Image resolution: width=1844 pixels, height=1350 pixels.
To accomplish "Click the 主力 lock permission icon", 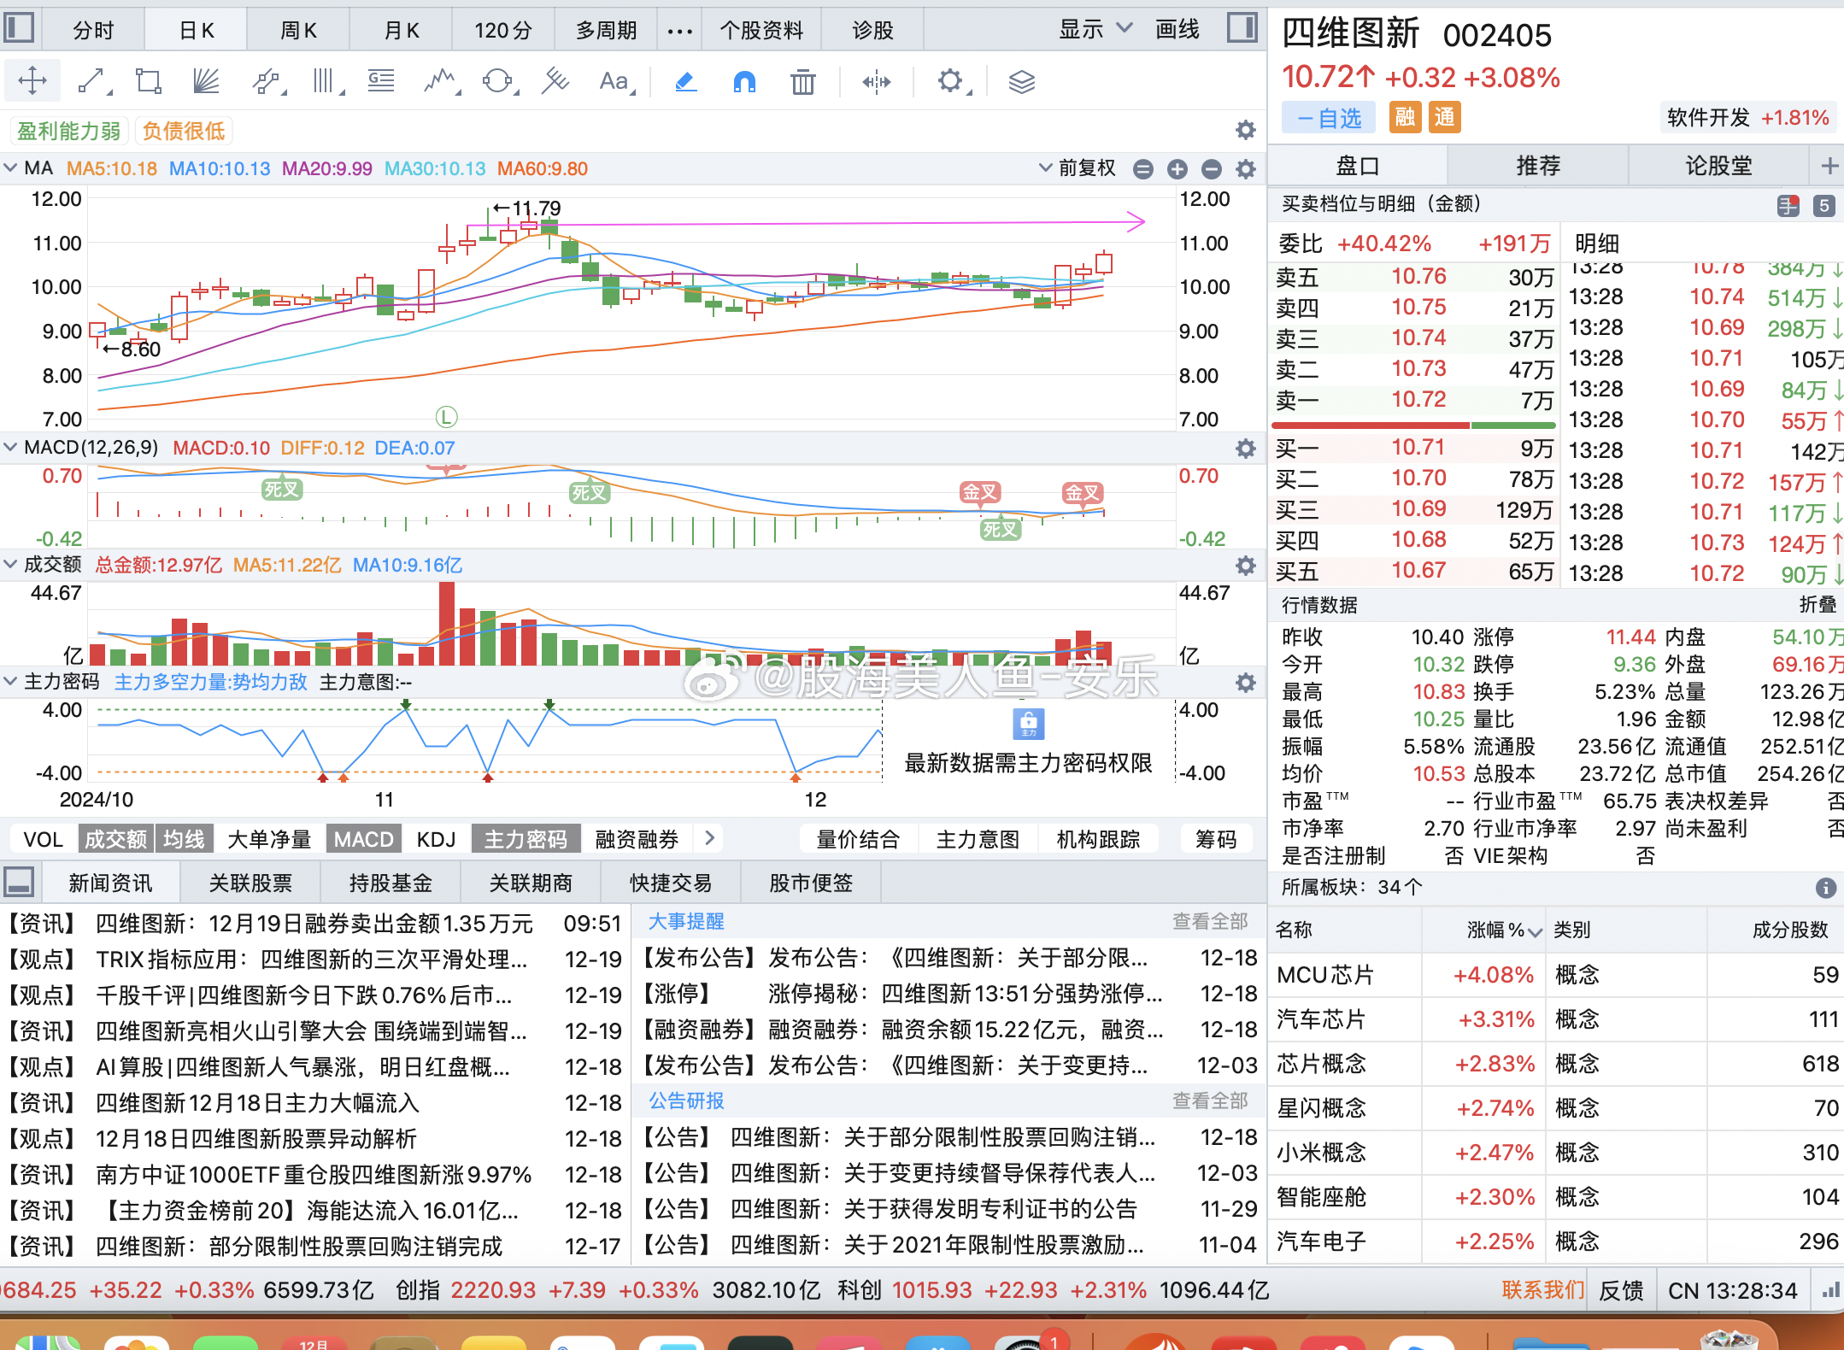I will [x=1028, y=723].
